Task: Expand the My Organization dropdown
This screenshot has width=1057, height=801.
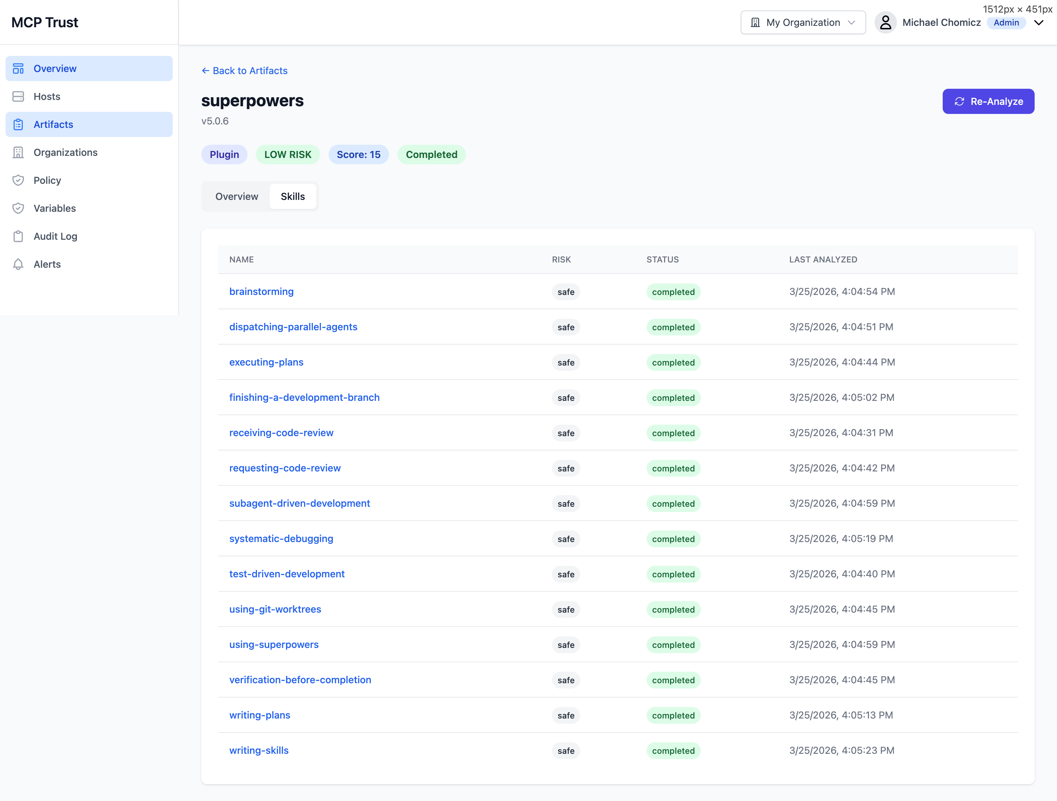Action: pyautogui.click(x=803, y=22)
